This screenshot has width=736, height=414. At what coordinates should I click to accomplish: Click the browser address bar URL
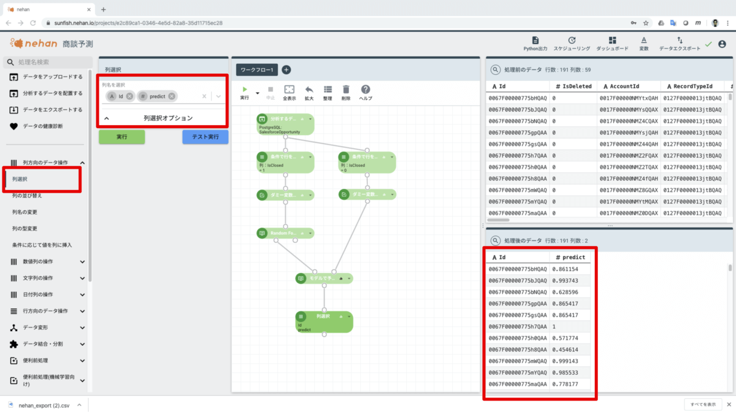[138, 23]
